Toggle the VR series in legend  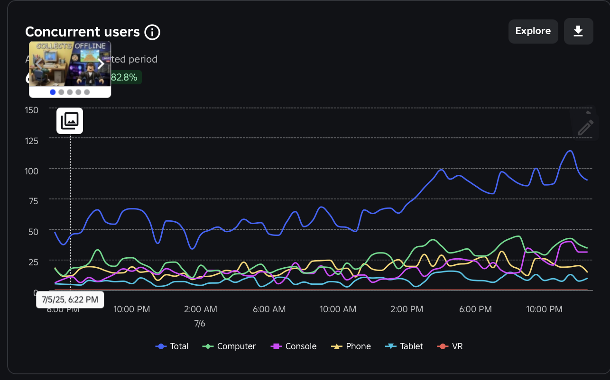tap(450, 346)
